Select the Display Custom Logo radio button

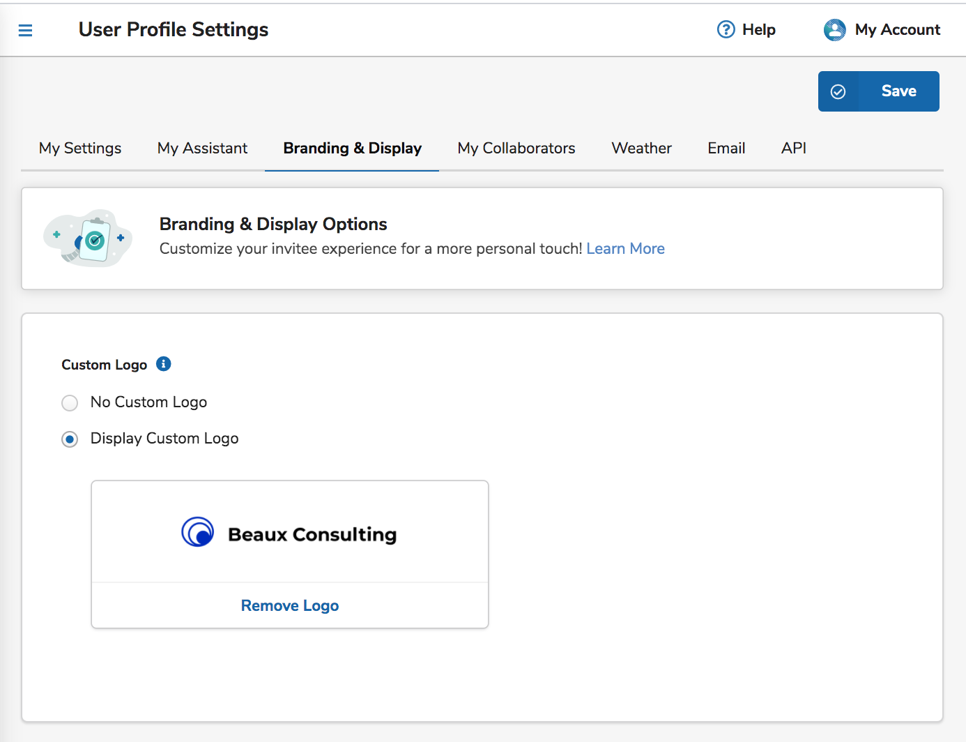point(70,439)
